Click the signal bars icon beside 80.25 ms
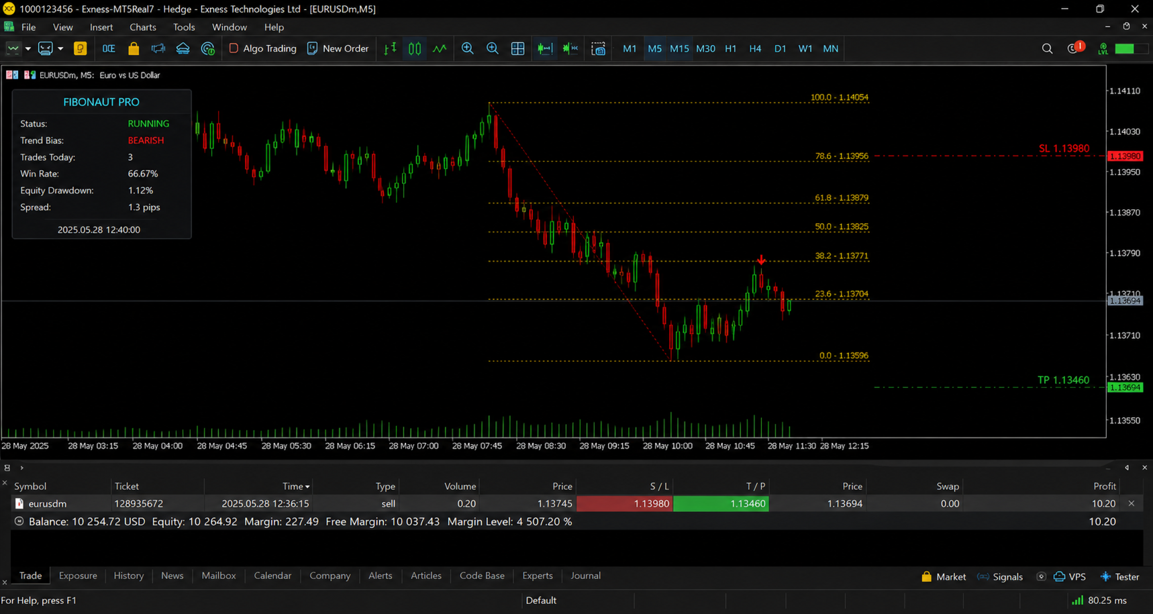This screenshot has width=1153, height=614. point(1077,600)
